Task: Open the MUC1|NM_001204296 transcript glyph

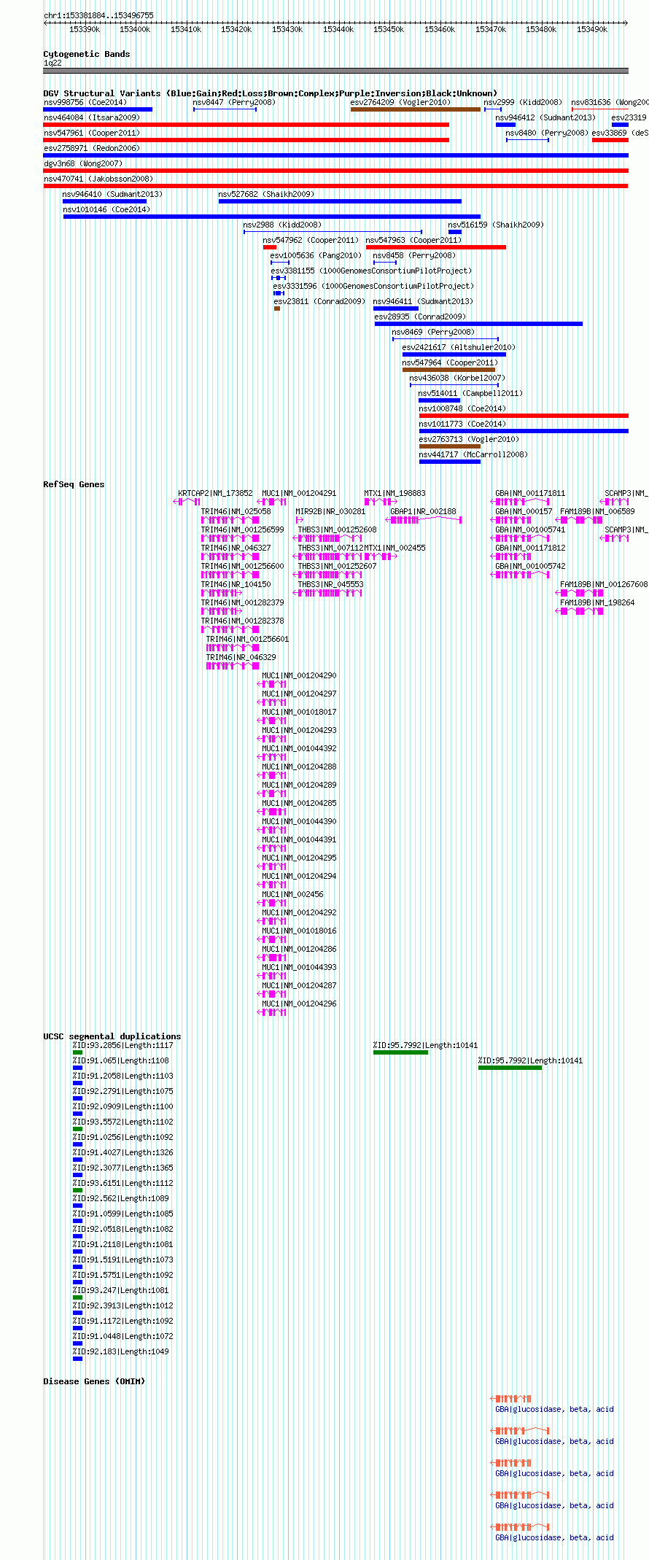Action: click(271, 1012)
